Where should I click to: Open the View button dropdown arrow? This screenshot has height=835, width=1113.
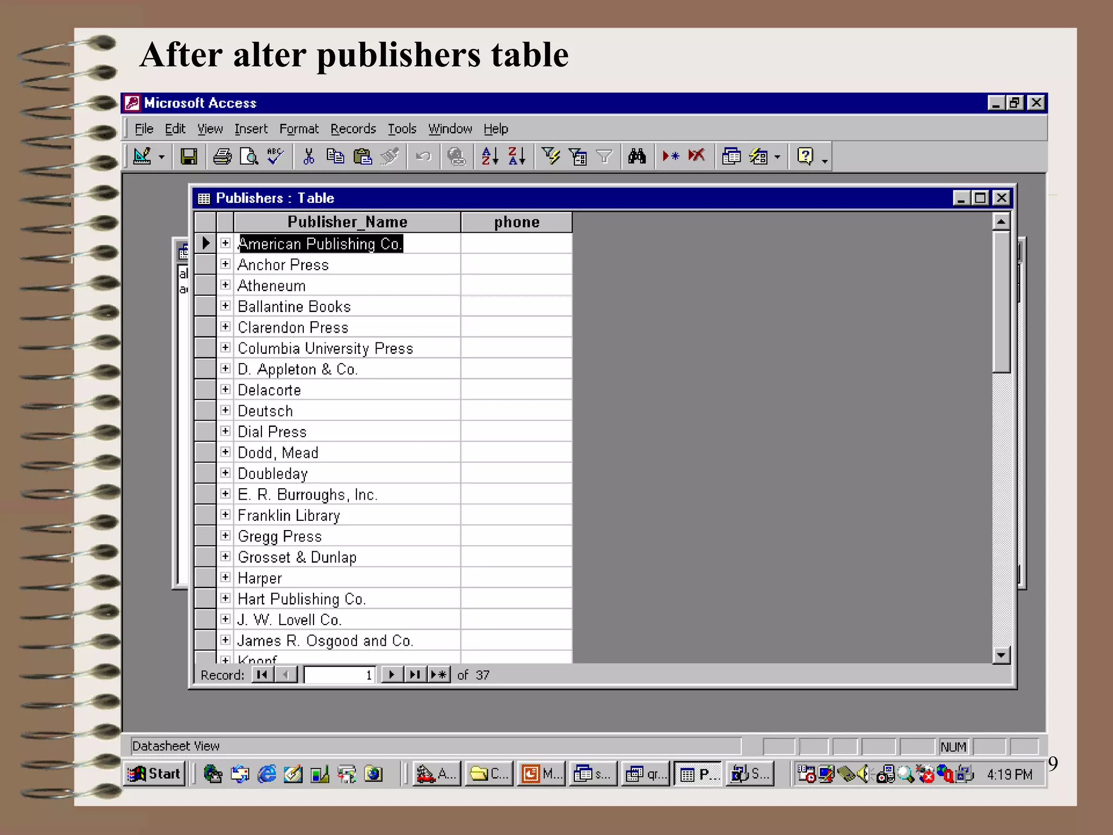[x=161, y=158]
